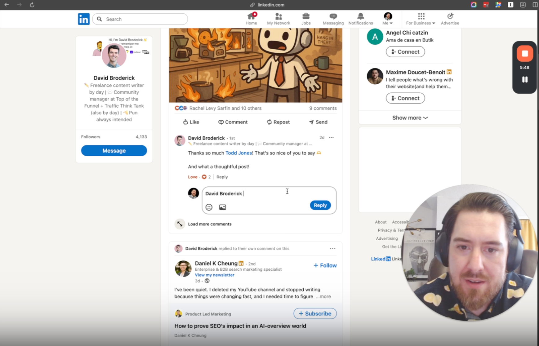The height and width of the screenshot is (346, 539).
Task: Open the About footer link
Action: 381,222
